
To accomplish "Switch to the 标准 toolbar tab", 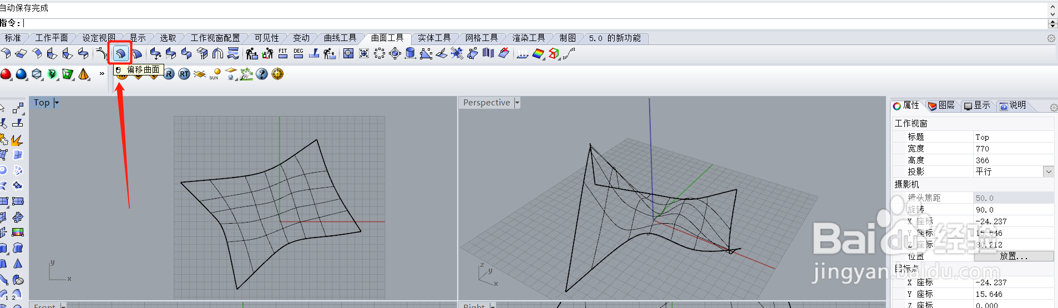I will point(12,38).
